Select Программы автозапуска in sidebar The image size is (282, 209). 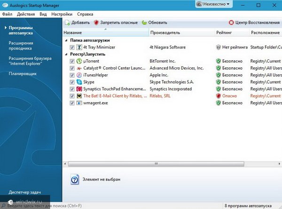point(21,30)
